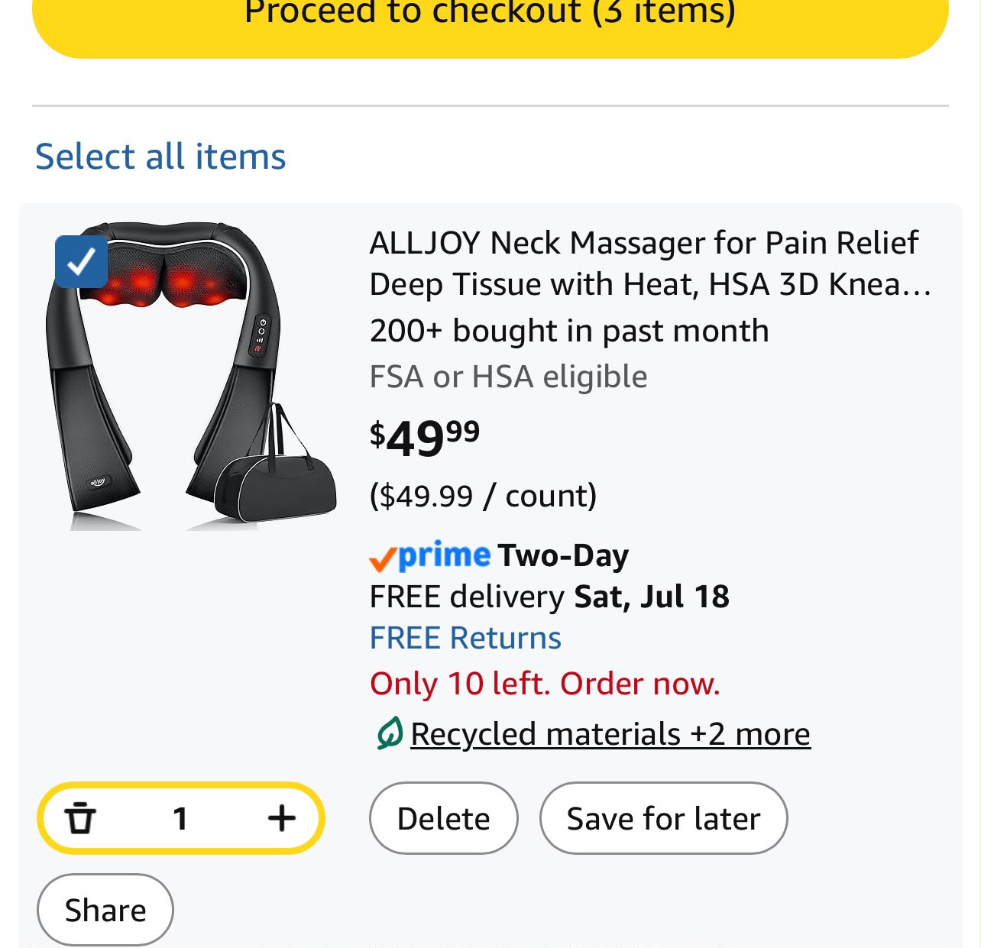Open the ALLJOY Neck Massager product title

click(x=650, y=263)
